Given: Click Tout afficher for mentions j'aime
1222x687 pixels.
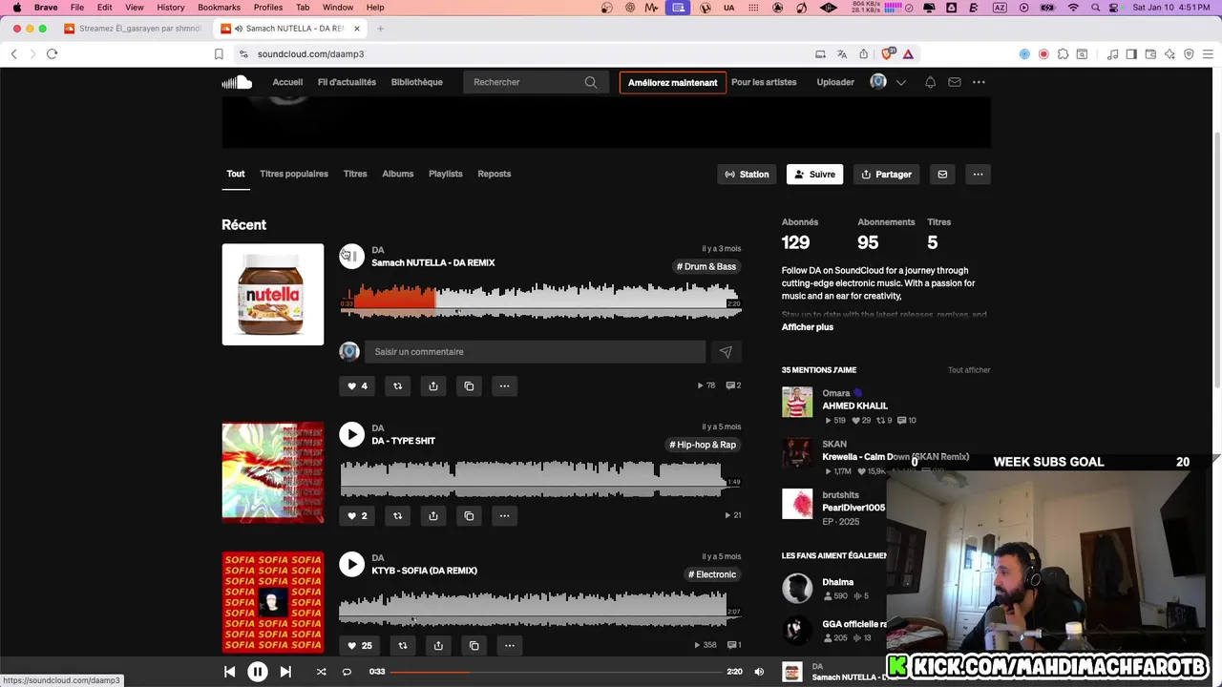Looking at the screenshot, I should coord(969,370).
